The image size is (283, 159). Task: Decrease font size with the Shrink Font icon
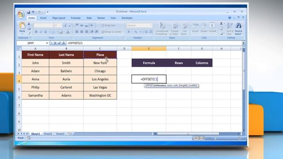pyautogui.click(x=70, y=26)
